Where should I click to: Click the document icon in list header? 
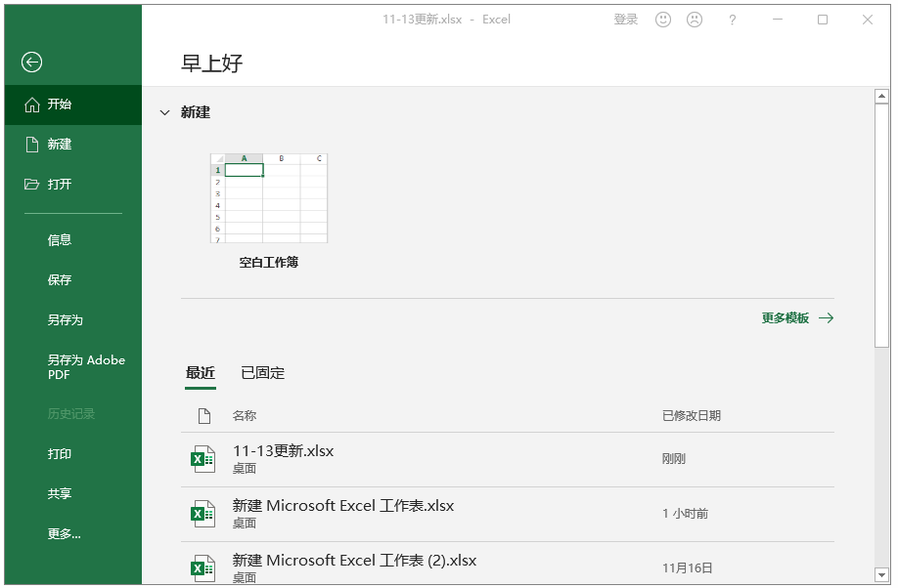(203, 416)
